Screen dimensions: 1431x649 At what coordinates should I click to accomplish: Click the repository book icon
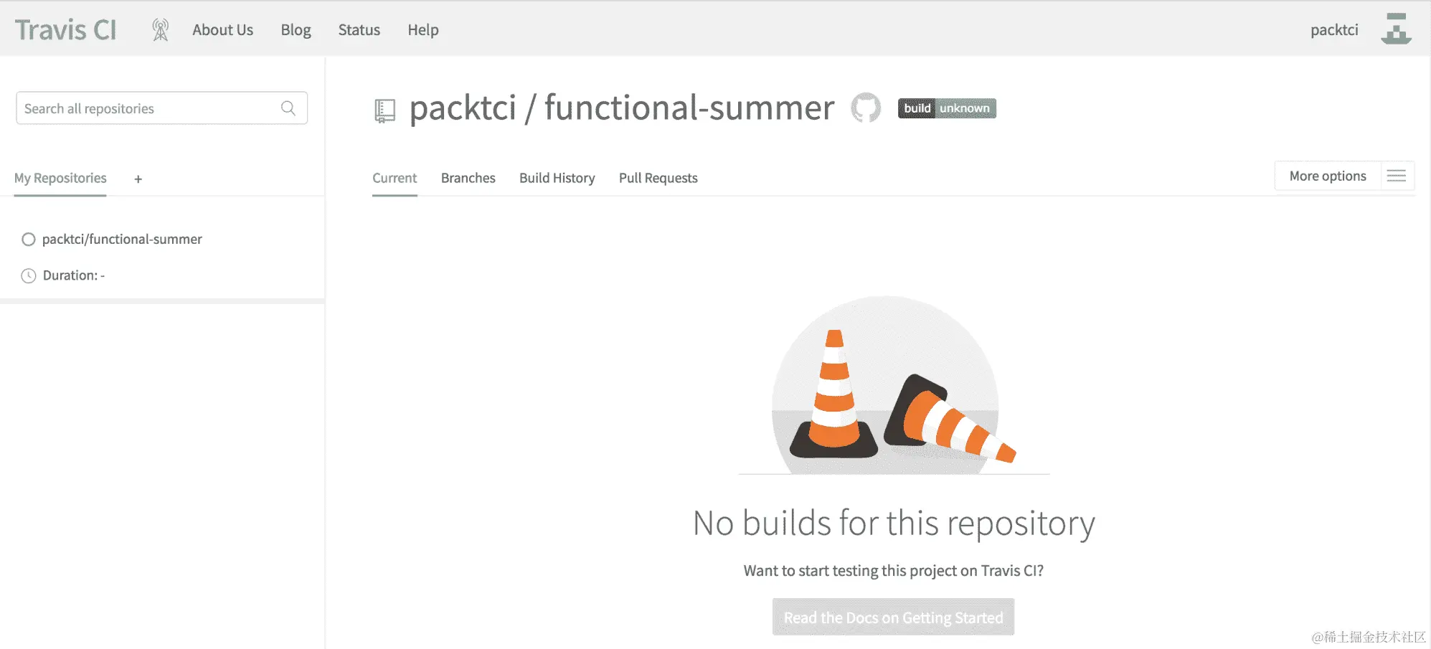pyautogui.click(x=384, y=111)
